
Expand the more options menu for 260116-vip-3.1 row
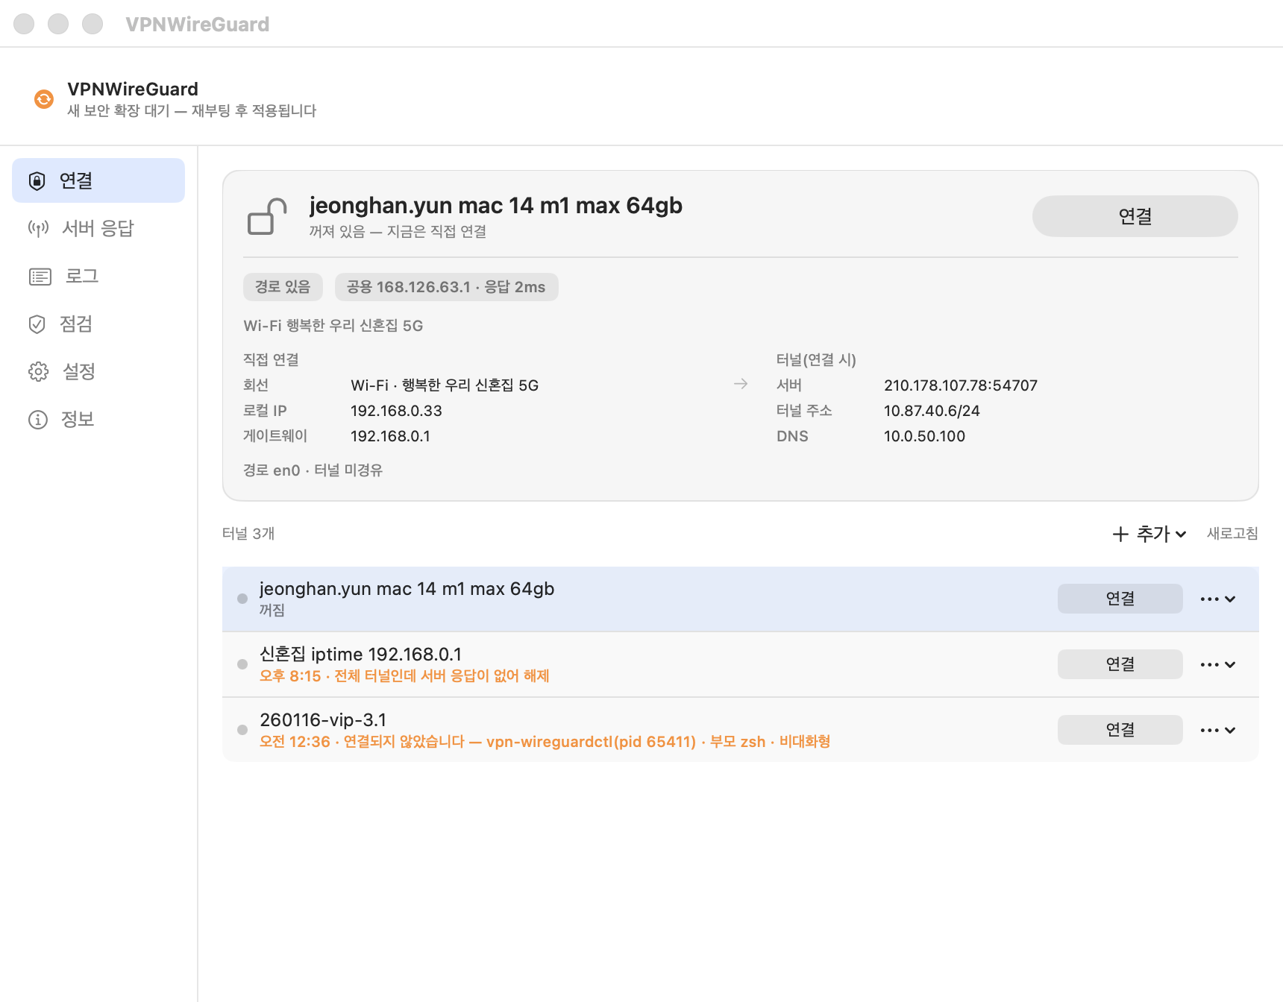coord(1218,730)
